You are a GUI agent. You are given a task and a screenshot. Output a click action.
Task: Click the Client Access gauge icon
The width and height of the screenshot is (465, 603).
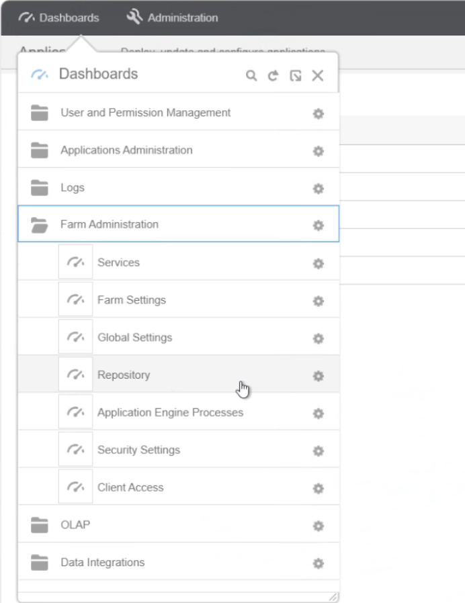coord(75,486)
